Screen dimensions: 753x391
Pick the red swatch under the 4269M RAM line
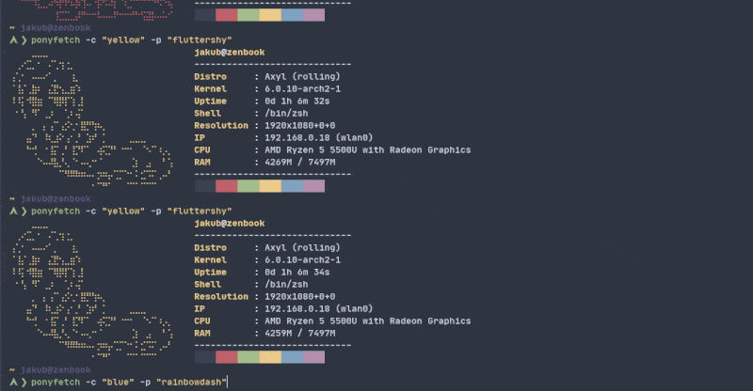[x=227, y=186]
